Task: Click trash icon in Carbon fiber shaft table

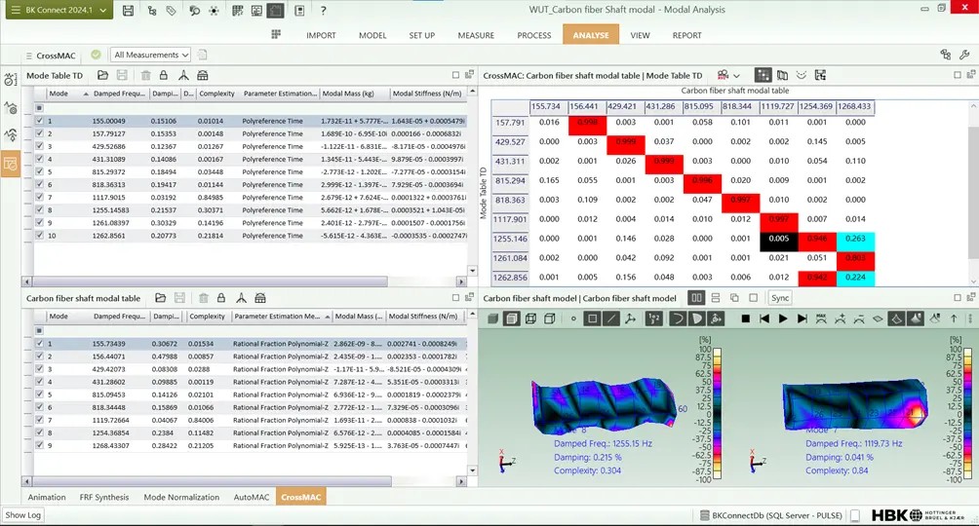Action: 204,298
